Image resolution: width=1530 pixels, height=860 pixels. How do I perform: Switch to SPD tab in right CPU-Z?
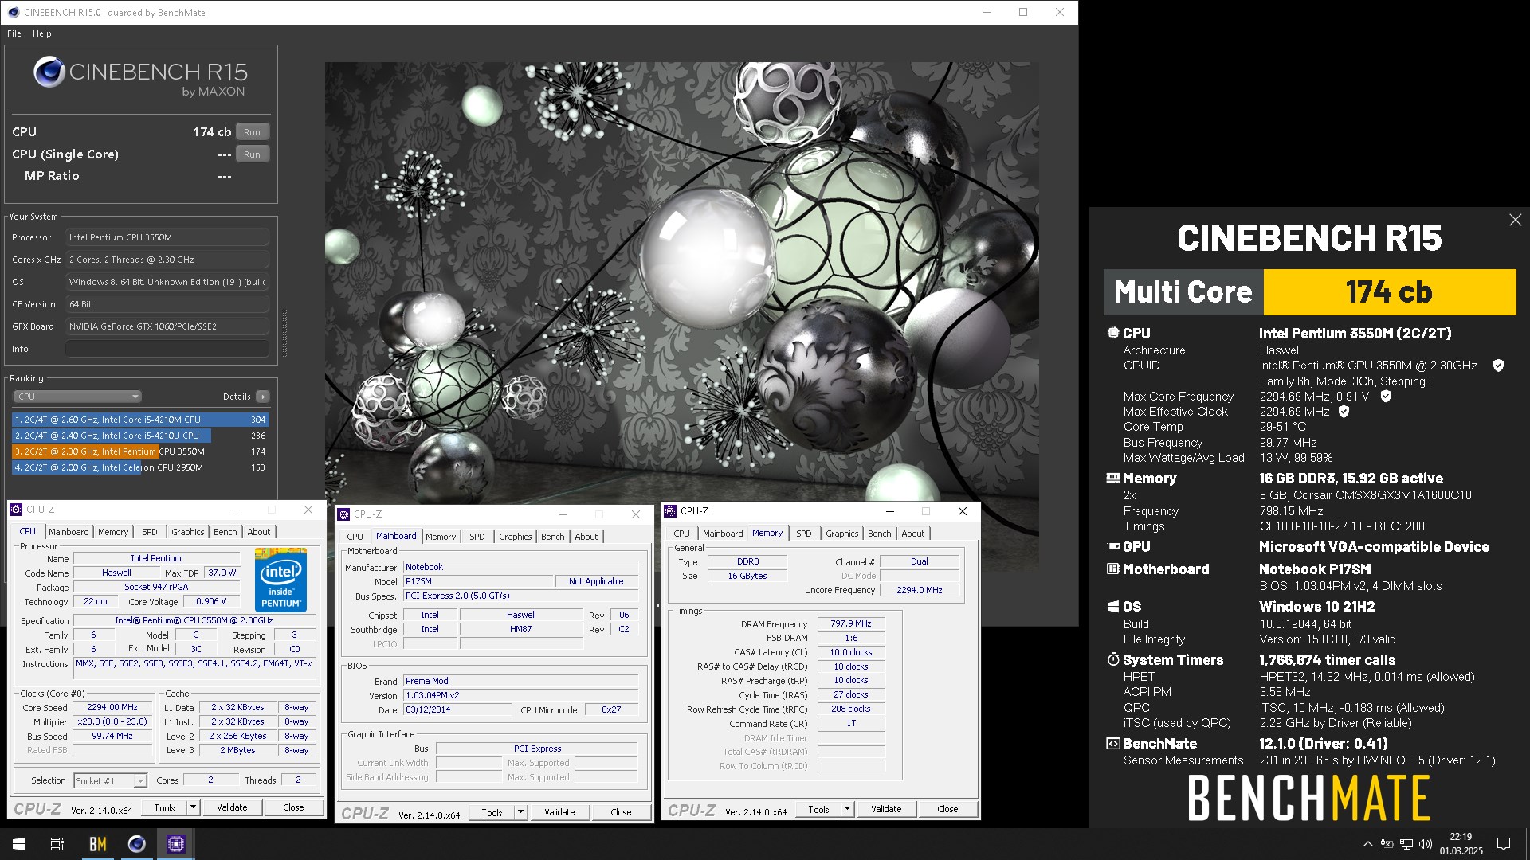click(x=804, y=534)
